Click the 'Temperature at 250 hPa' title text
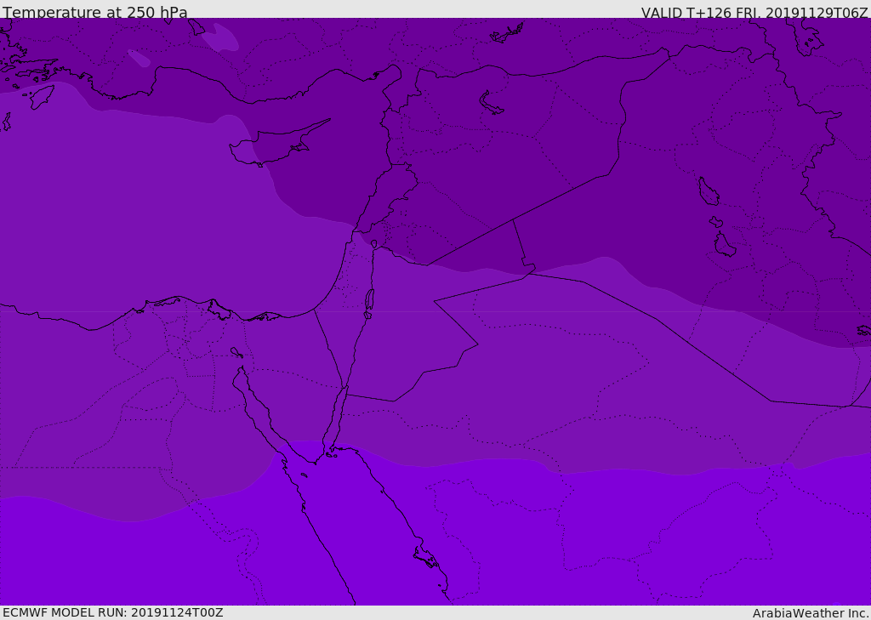871x620 pixels. click(95, 12)
